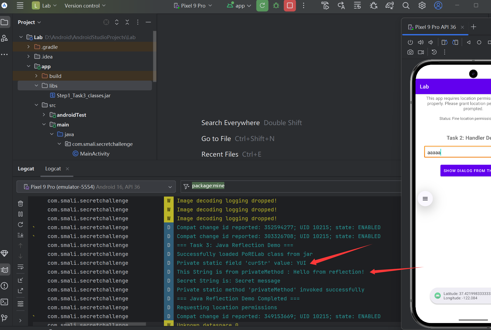The height and width of the screenshot is (330, 491).
Task: Toggle soft-wrap in Logcat
Action: pyautogui.click(x=20, y=267)
